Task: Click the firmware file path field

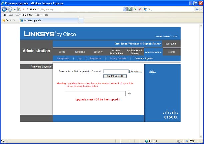Action: coord(116,72)
